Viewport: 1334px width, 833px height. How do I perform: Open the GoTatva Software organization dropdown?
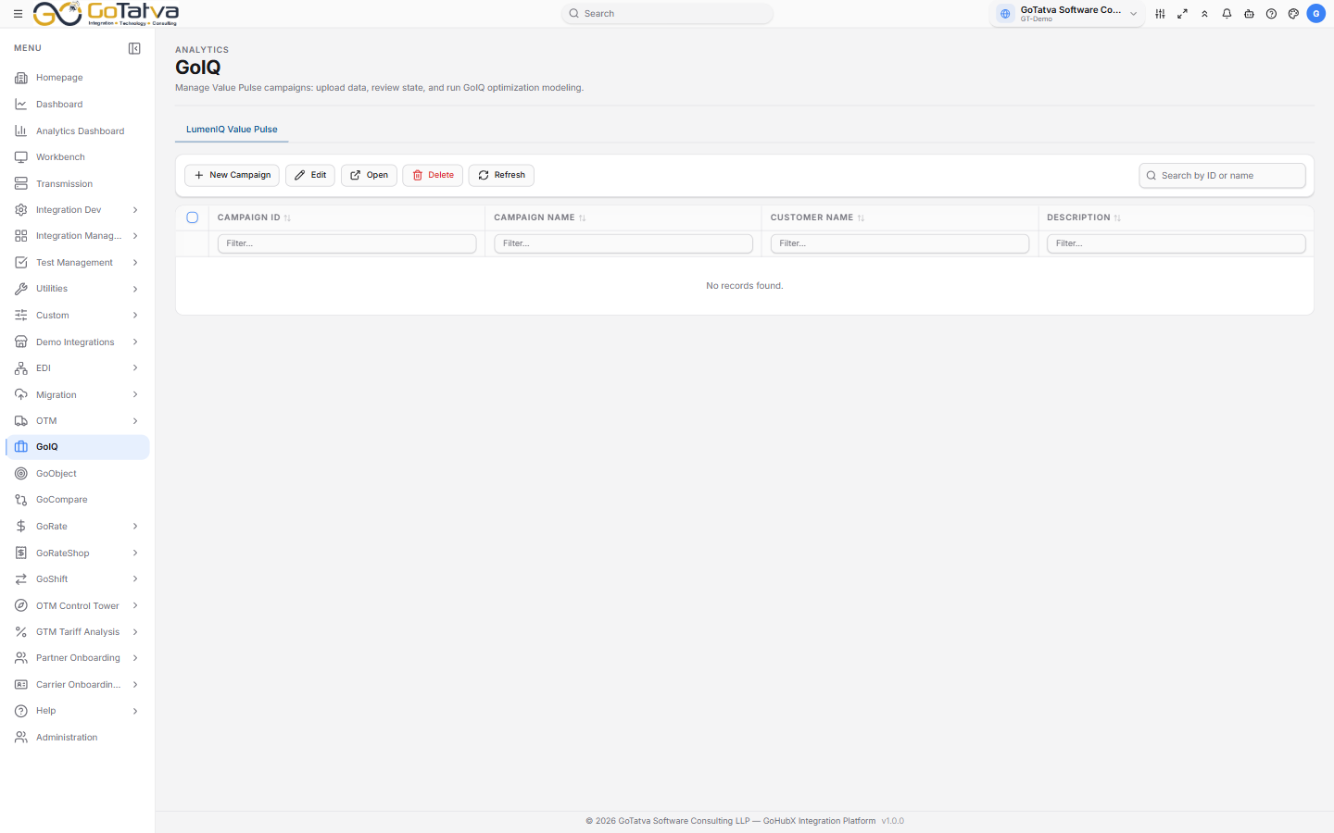1067,14
